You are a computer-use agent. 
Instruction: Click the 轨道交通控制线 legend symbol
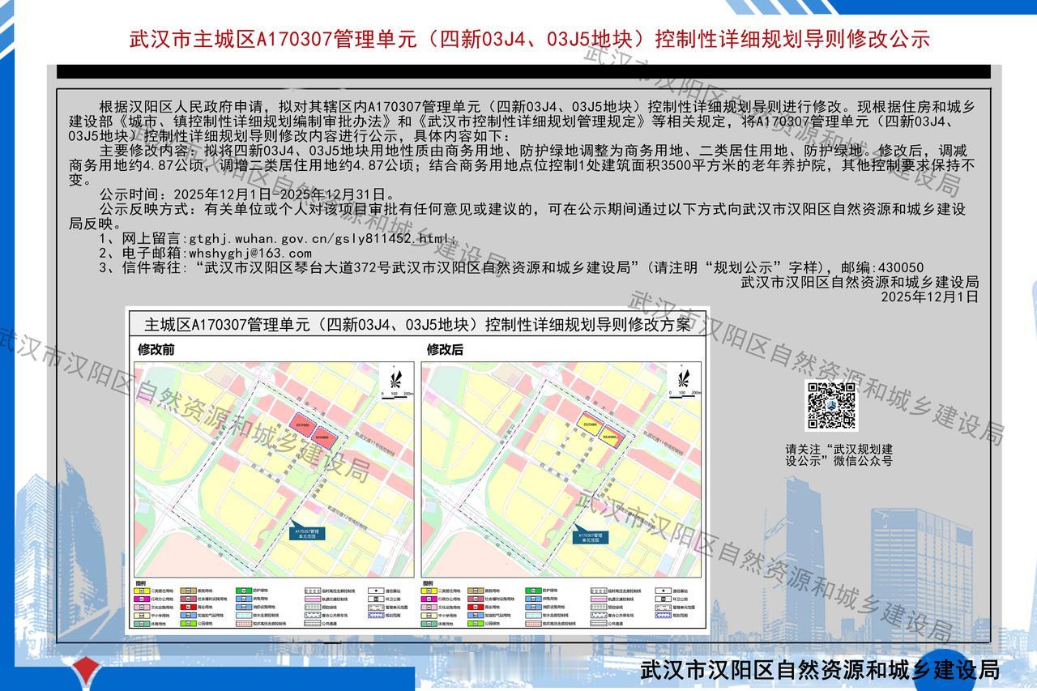tap(312, 599)
